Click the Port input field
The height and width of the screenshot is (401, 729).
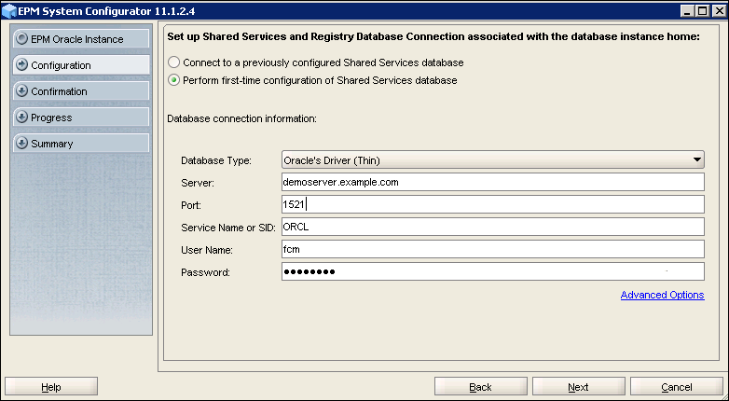(x=492, y=204)
